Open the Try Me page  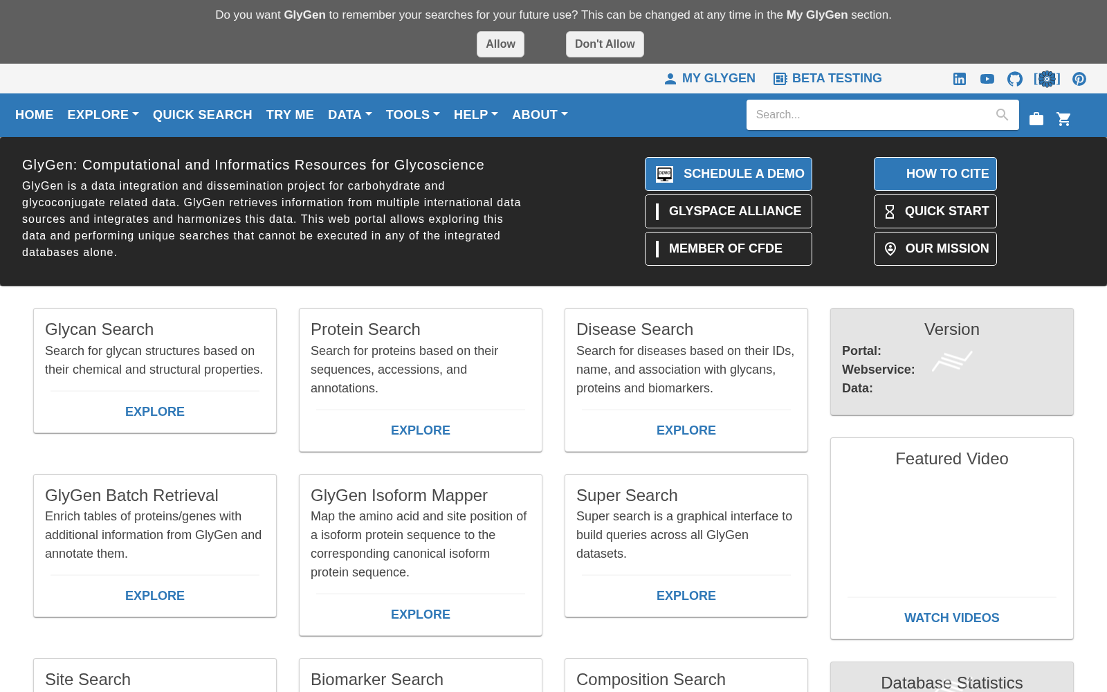click(x=290, y=115)
